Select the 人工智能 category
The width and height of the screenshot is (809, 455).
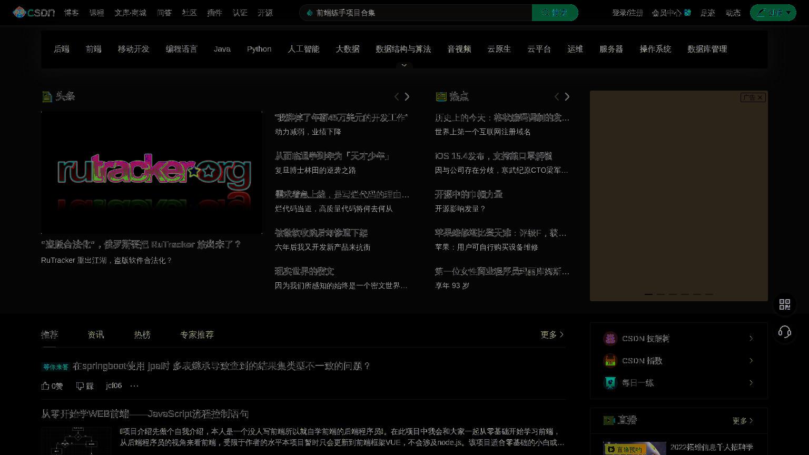pyautogui.click(x=304, y=49)
